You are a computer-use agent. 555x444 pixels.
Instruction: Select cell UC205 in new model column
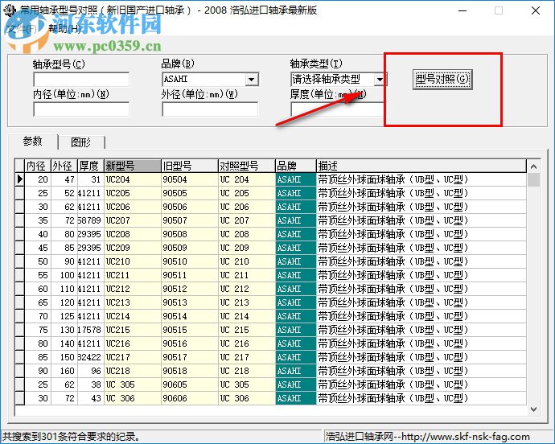pos(133,193)
